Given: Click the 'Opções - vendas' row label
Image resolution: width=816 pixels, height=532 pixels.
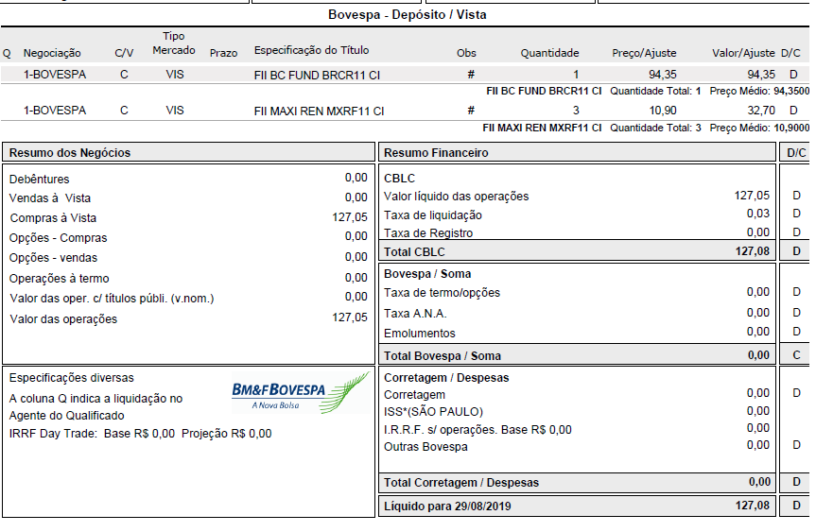Looking at the screenshot, I should click(53, 258).
